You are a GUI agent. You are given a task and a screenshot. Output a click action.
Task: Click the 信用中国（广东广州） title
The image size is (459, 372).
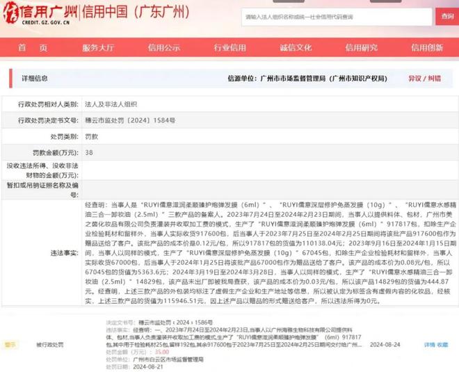click(137, 13)
